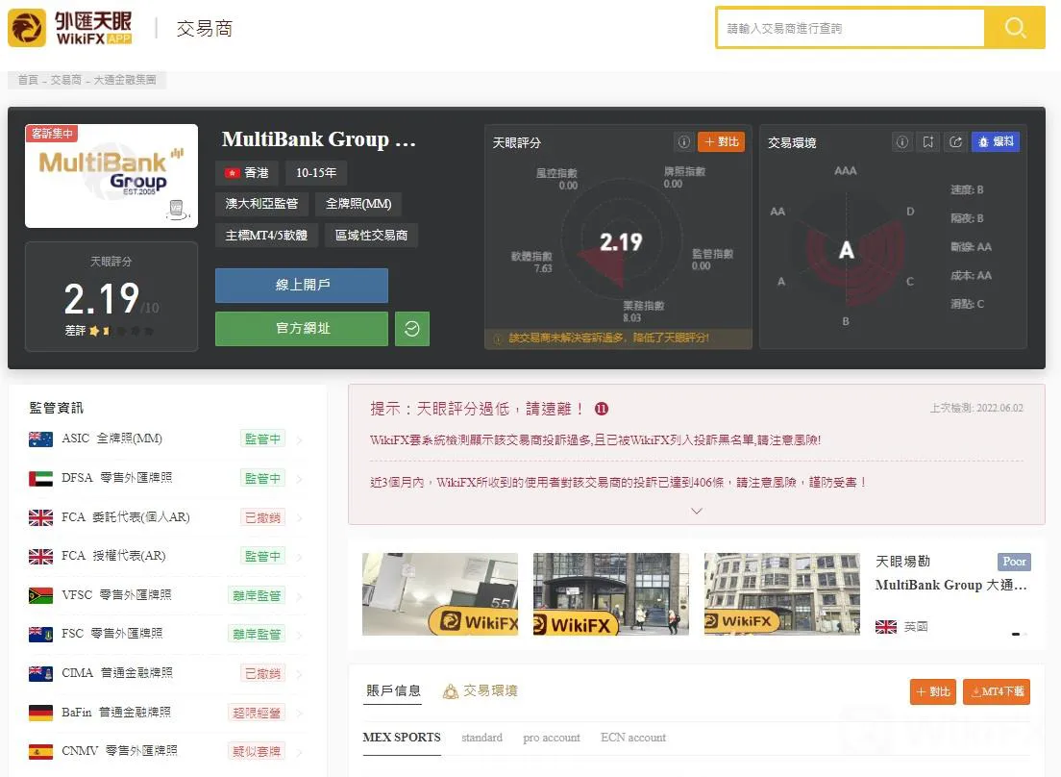Select the ECN account tab

(633, 738)
